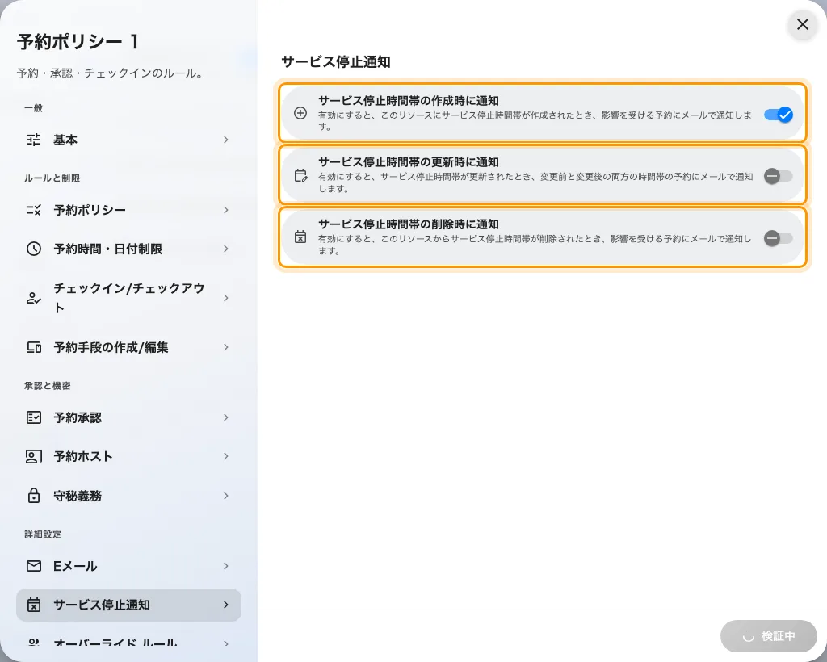
Task: Open the 予約ポリシー menu item
Action: coord(128,210)
